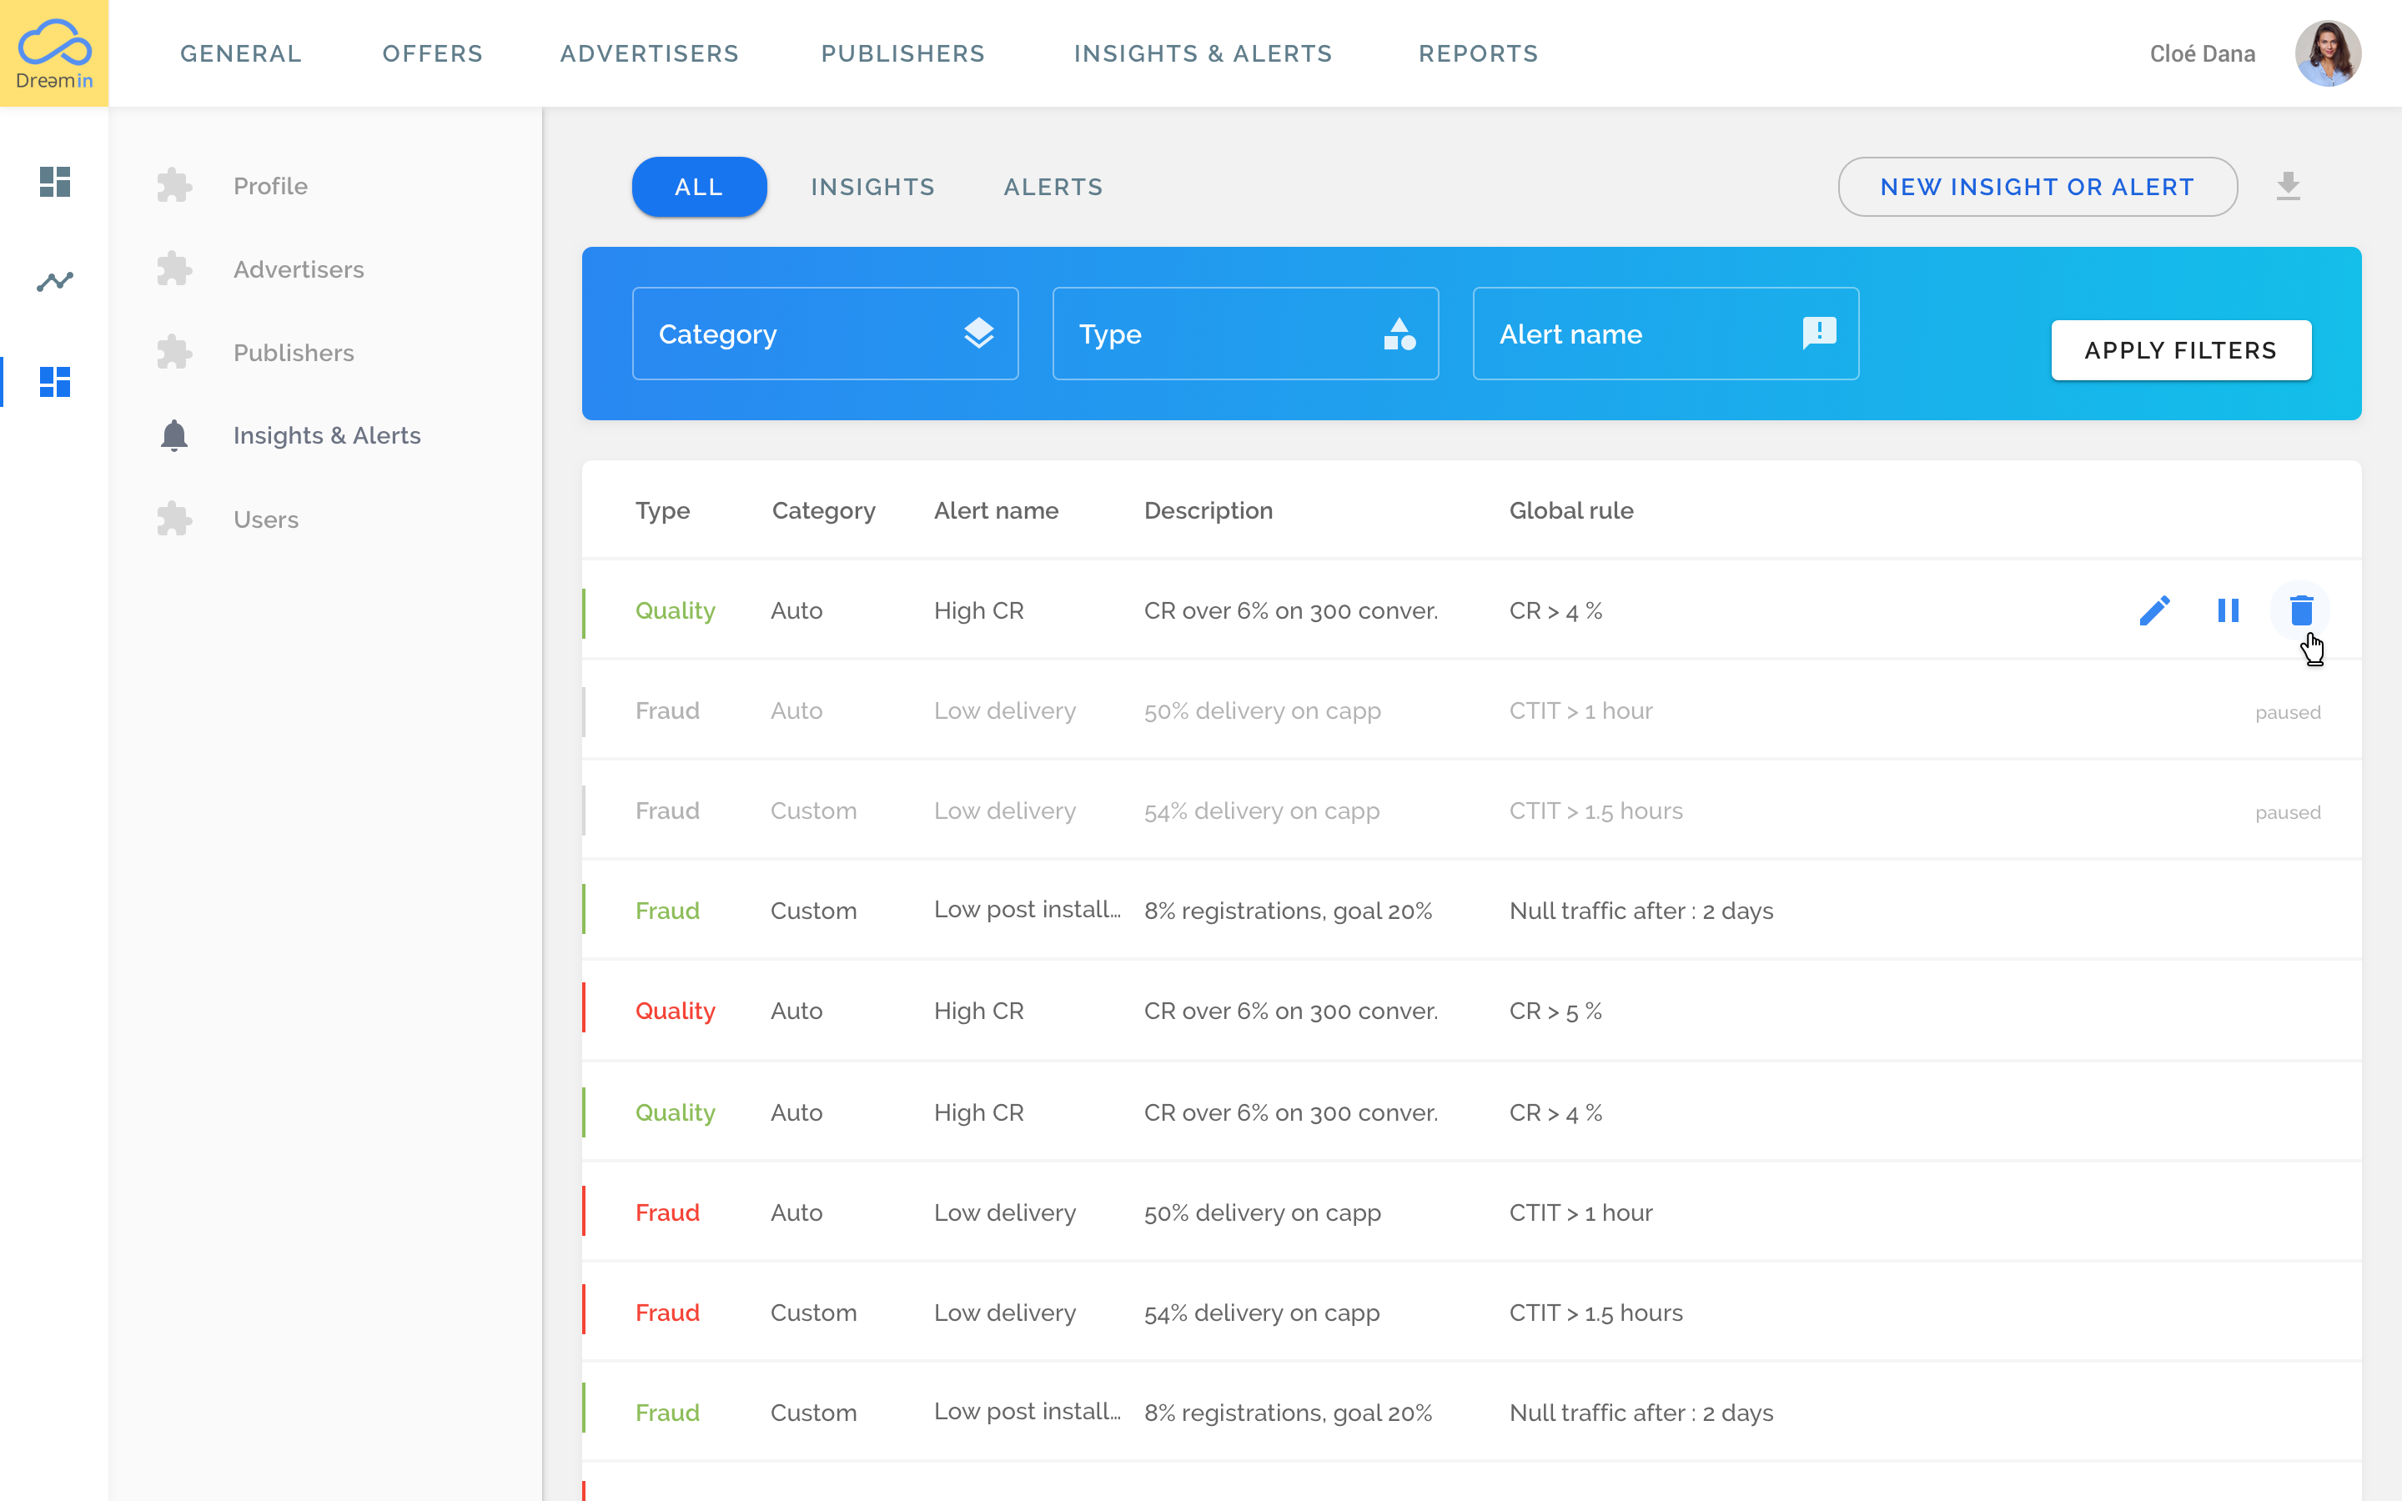Click the edit pencil icon on High CR alert
The width and height of the screenshot is (2402, 1501).
tap(2157, 609)
